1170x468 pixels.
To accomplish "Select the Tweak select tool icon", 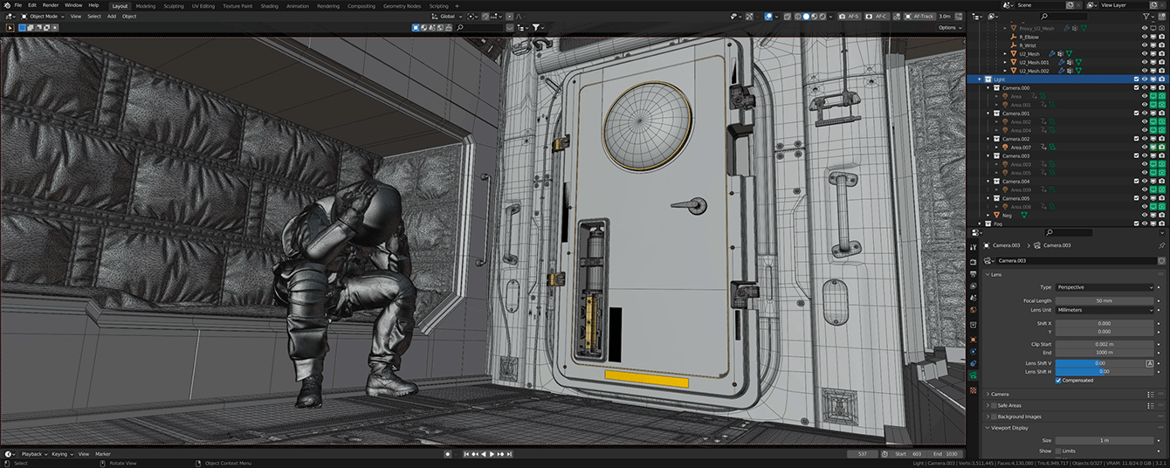I will (x=10, y=27).
